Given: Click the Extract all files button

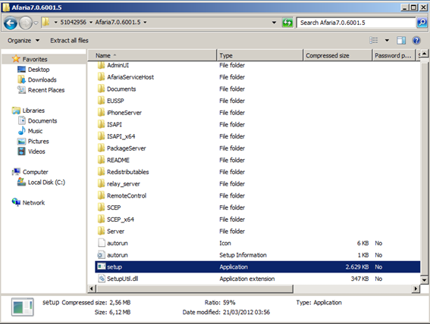Looking at the screenshot, I should tap(69, 41).
